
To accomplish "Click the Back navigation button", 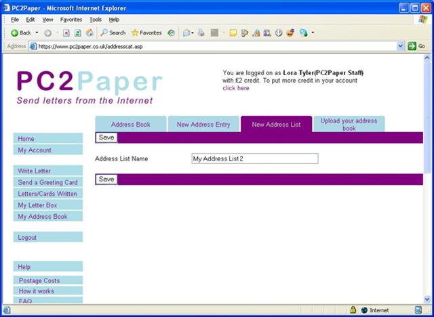I will pos(21,33).
